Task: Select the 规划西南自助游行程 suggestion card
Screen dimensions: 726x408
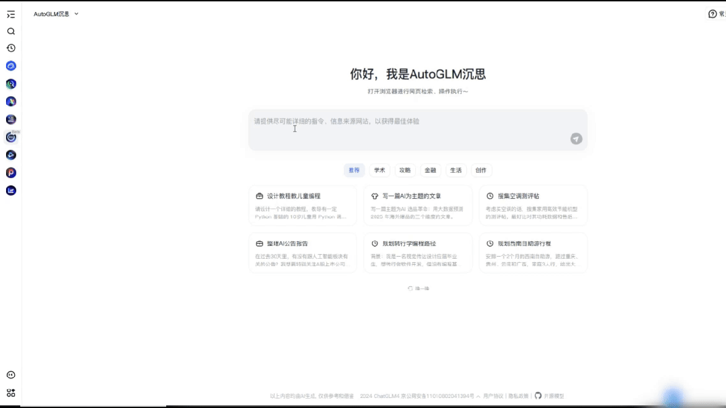Action: [x=533, y=253]
